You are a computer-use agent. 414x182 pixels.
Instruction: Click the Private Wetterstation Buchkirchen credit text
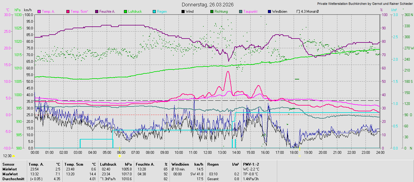coord(365,4)
